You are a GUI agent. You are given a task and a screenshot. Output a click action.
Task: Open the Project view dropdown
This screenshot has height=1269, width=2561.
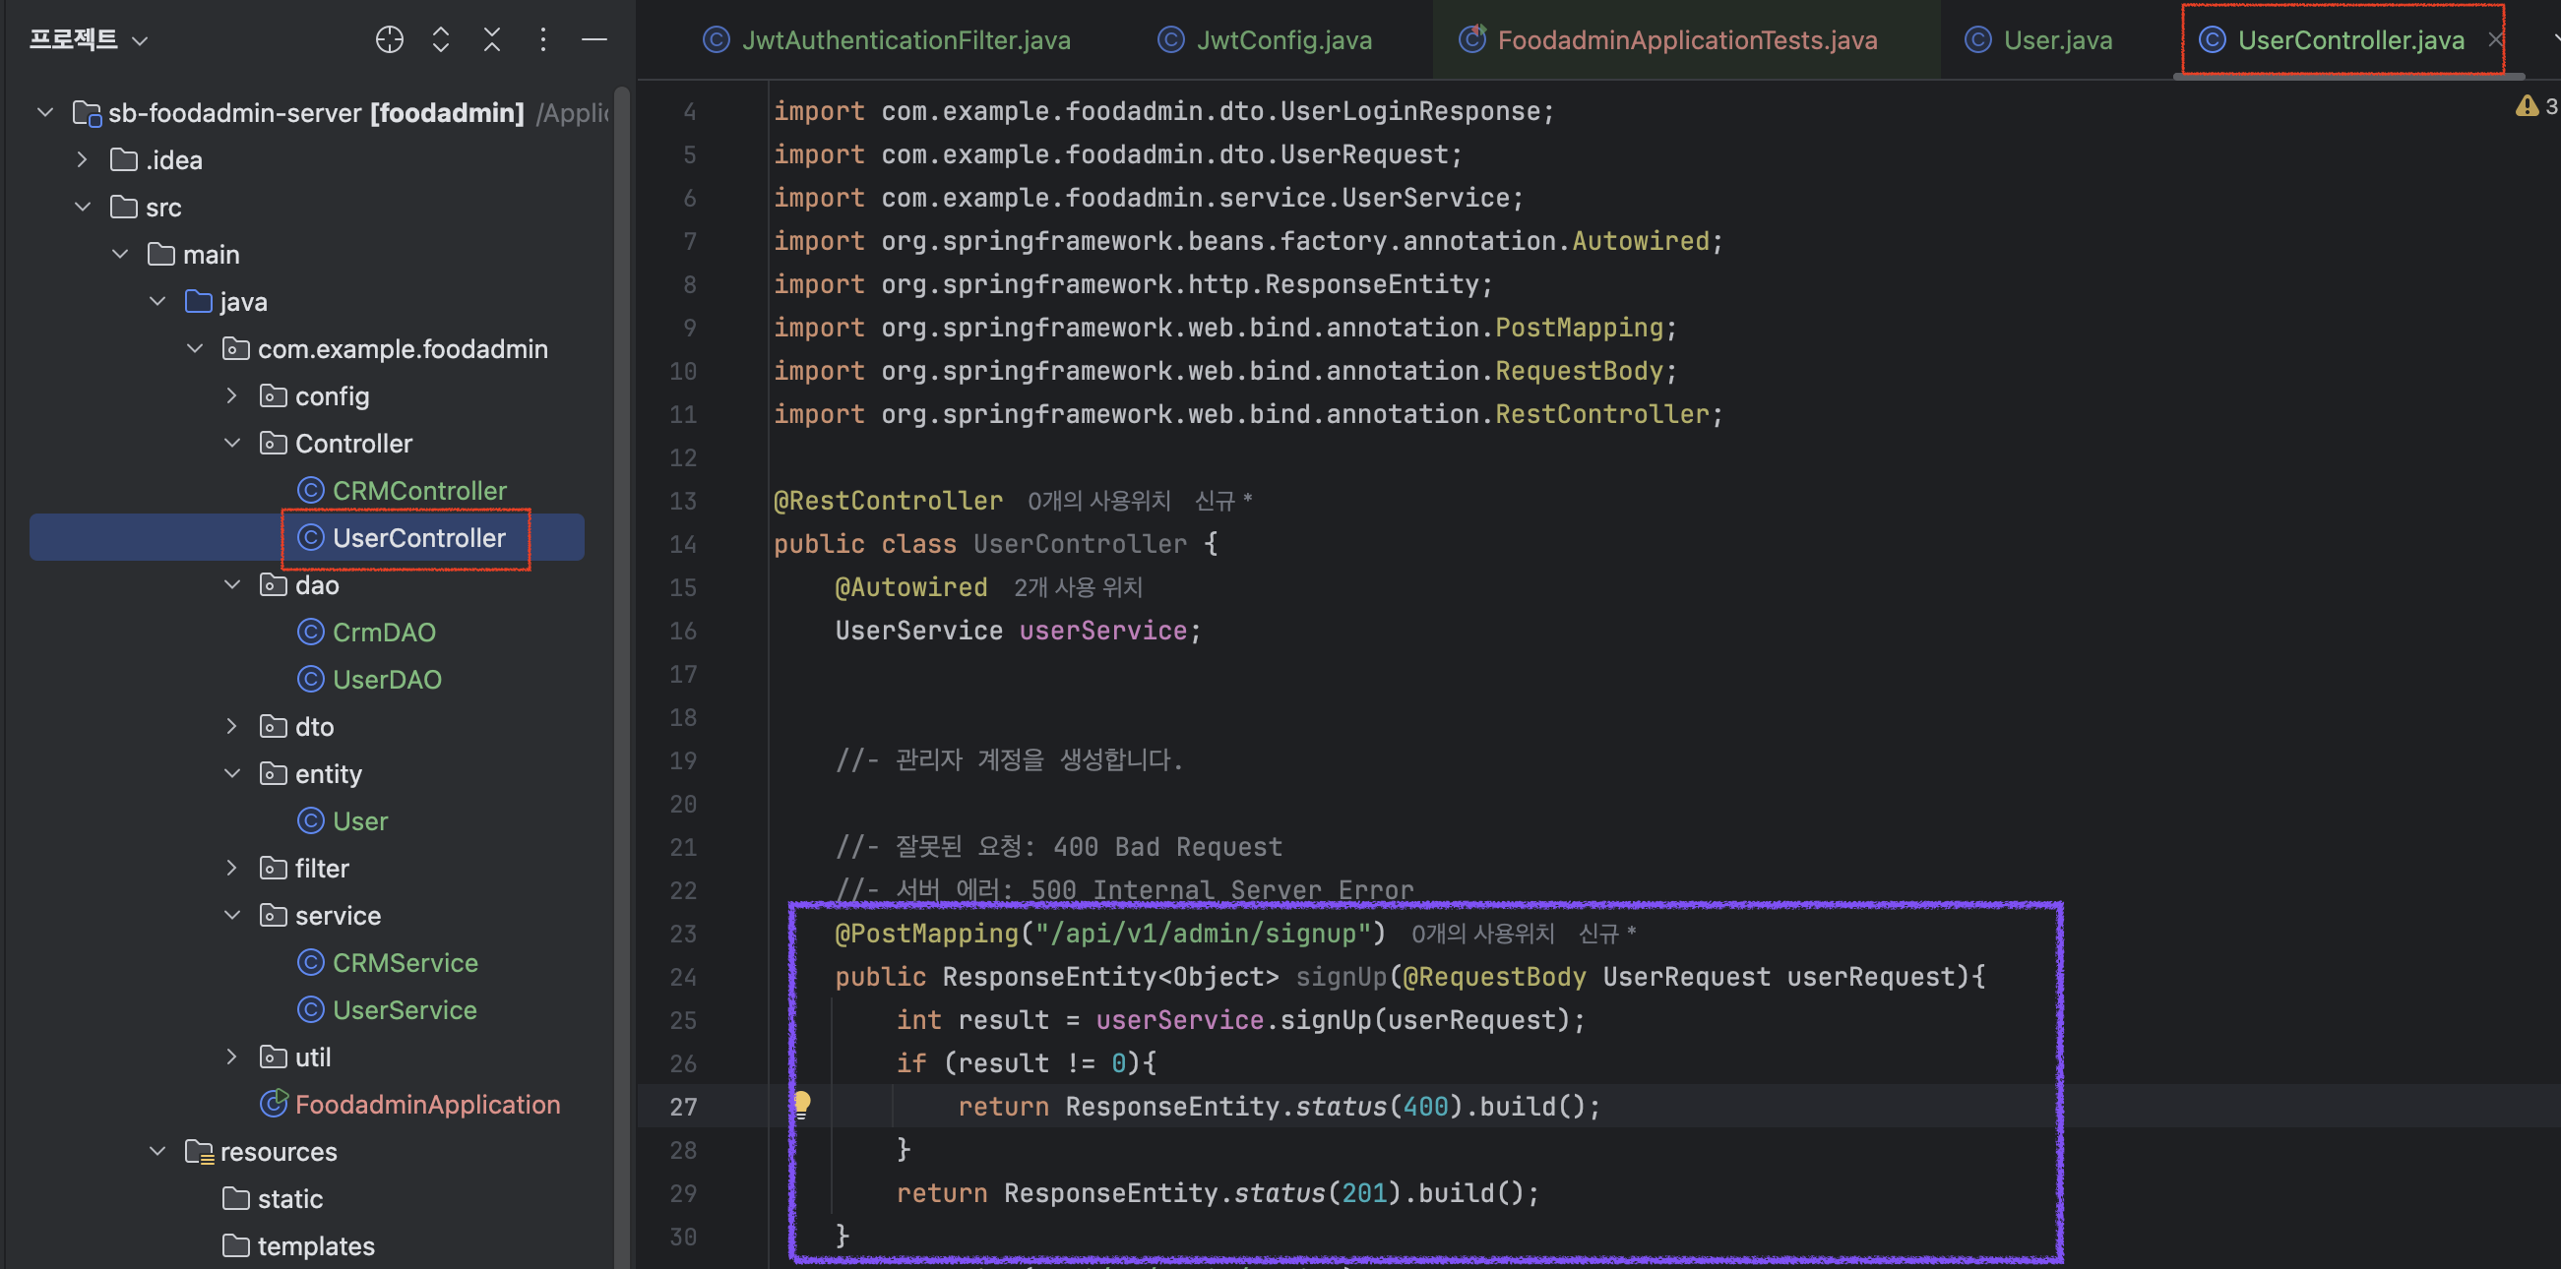tap(88, 39)
